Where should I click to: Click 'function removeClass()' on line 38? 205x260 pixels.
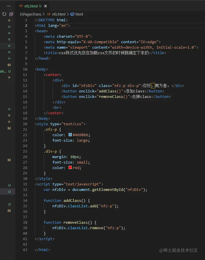pyautogui.click(x=68, y=223)
